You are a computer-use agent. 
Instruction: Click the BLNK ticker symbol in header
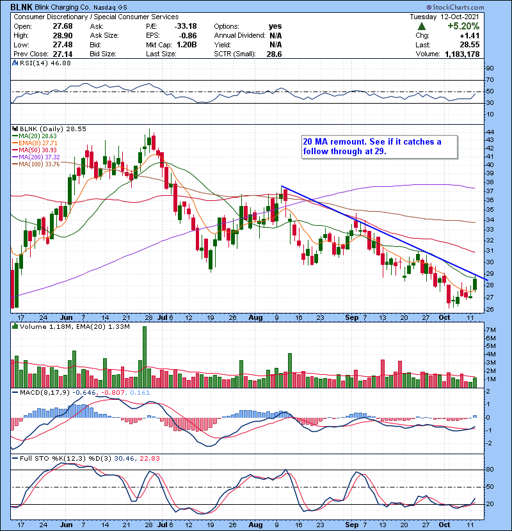point(21,7)
